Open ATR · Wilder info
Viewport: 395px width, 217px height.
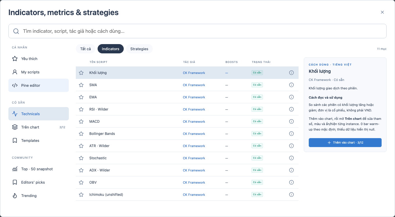click(292, 146)
